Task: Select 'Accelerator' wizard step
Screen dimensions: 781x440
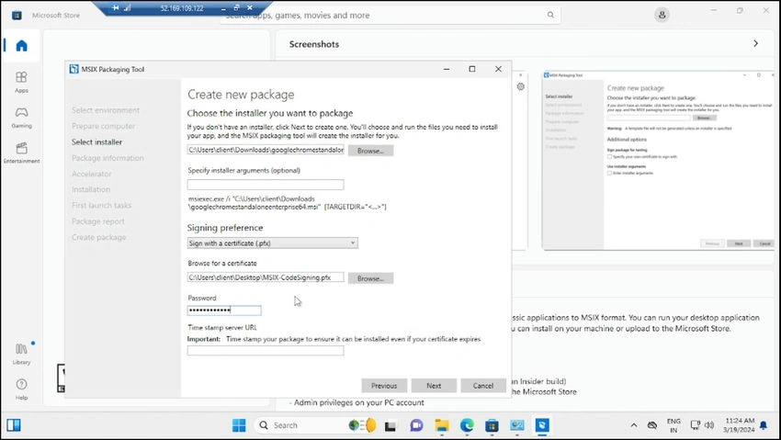Action: coord(91,174)
